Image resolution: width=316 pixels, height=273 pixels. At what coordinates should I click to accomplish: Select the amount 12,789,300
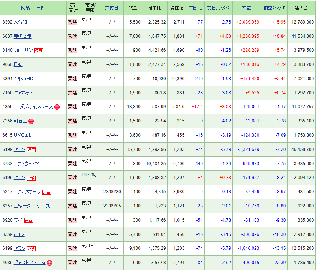303,22
